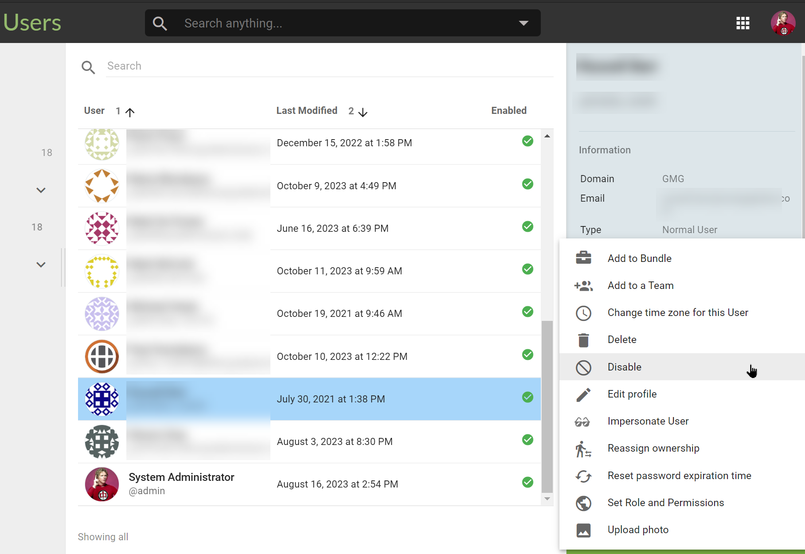This screenshot has height=554, width=805.
Task: Click the user list search magnifier icon
Action: [x=88, y=67]
